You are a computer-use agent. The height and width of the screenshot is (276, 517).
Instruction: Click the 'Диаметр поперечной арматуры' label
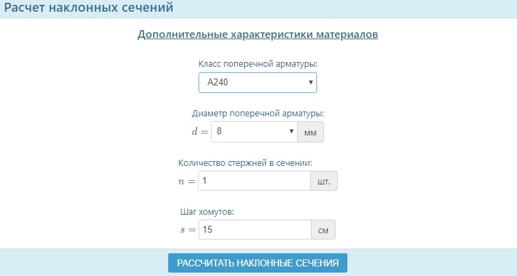258,113
